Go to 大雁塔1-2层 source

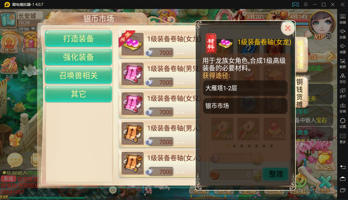tap(245, 88)
